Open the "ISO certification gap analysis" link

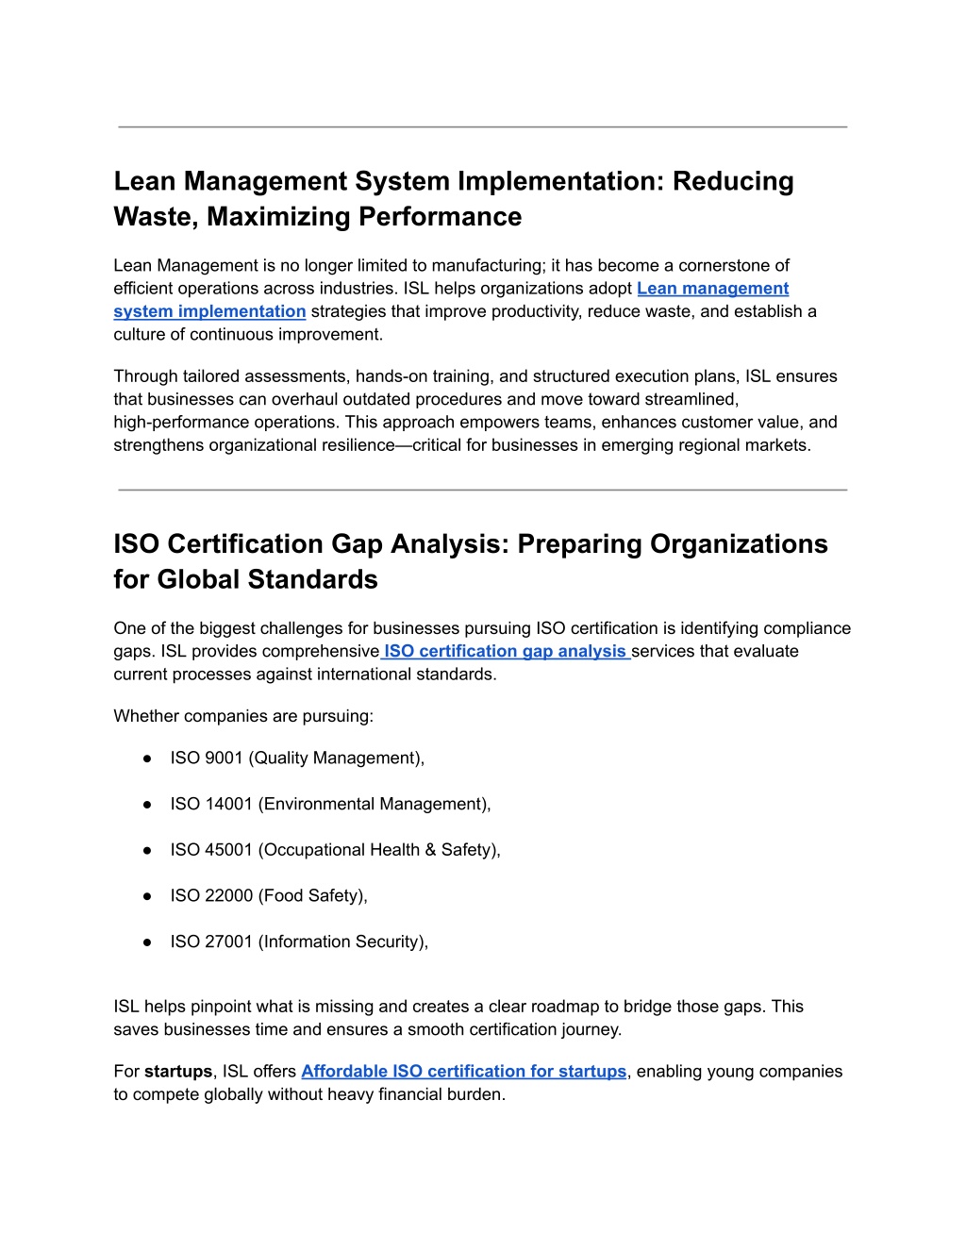pos(505,652)
